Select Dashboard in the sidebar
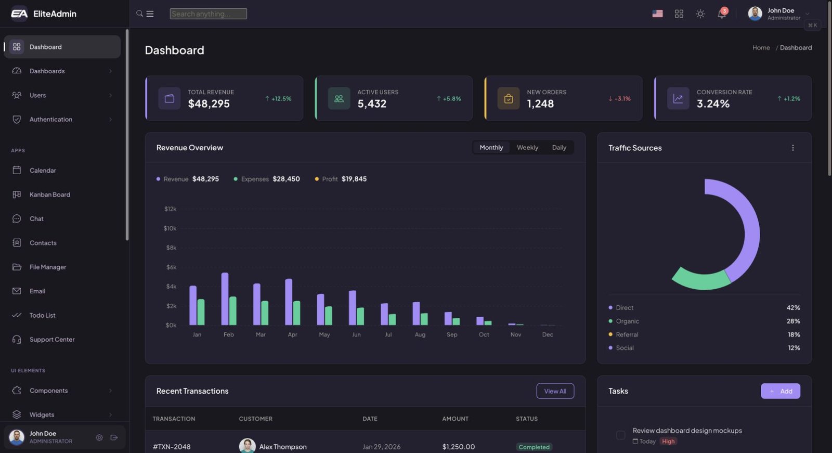Image resolution: width=832 pixels, height=453 pixels. coord(62,47)
